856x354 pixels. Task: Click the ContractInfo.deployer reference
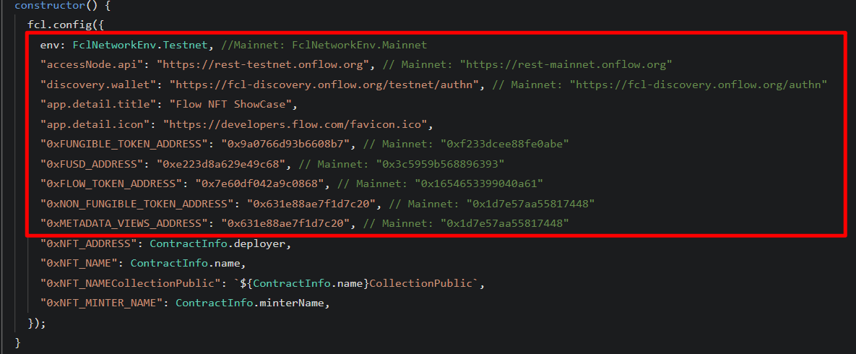(220, 243)
